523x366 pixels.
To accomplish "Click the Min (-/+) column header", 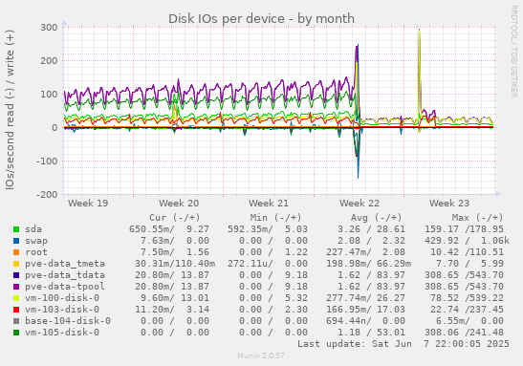I will point(276,218).
